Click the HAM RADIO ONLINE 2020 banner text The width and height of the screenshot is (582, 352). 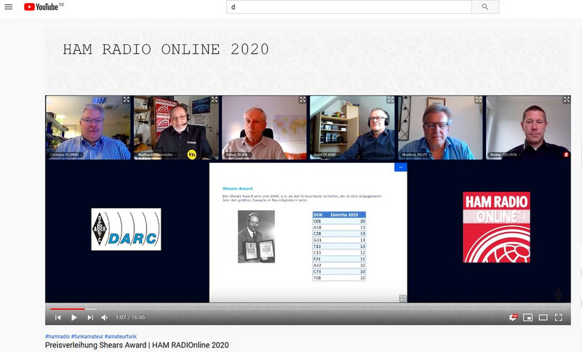tap(166, 49)
